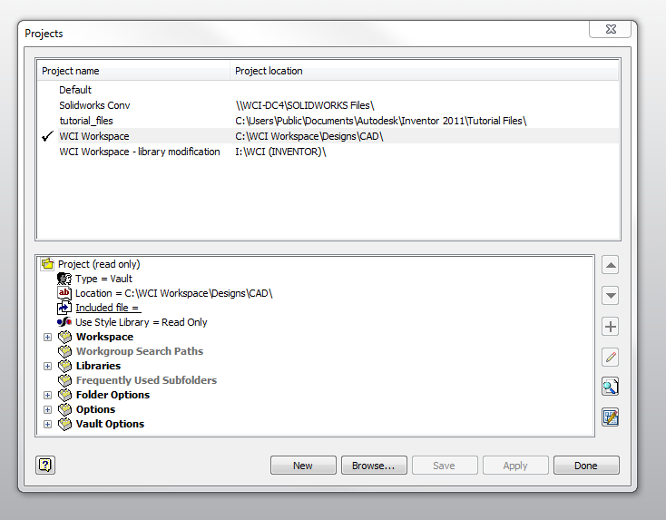Click the Project (read only) folder icon

click(47, 264)
